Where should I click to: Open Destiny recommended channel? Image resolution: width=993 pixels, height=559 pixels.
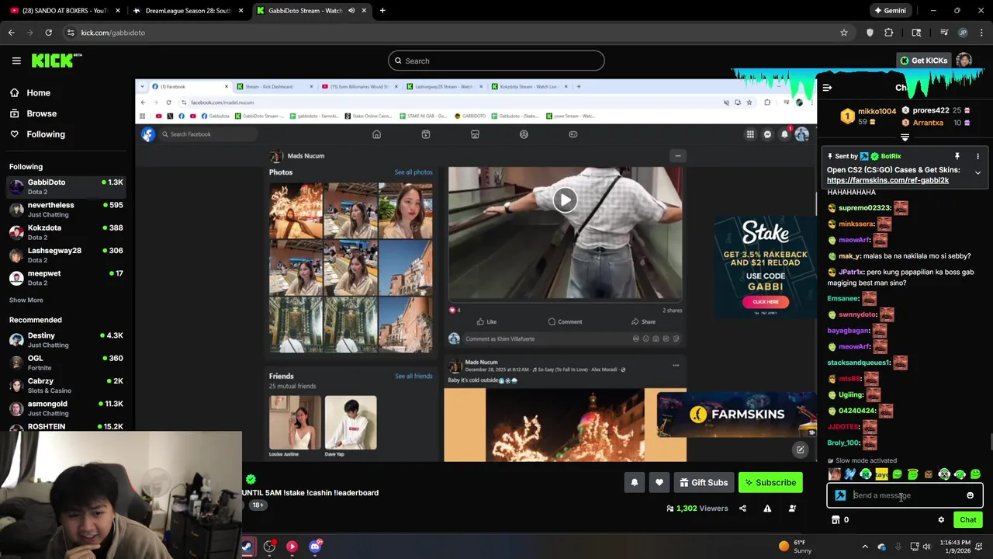[x=66, y=340]
